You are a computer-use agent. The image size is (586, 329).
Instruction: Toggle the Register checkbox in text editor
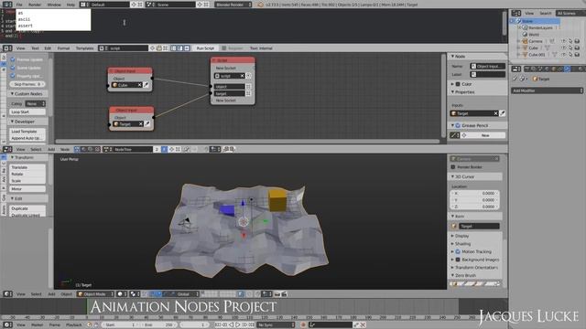[x=223, y=48]
